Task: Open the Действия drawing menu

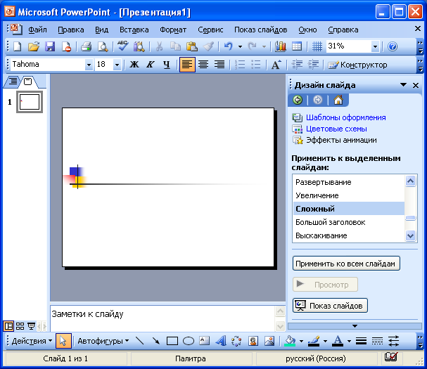Action: coord(32,341)
